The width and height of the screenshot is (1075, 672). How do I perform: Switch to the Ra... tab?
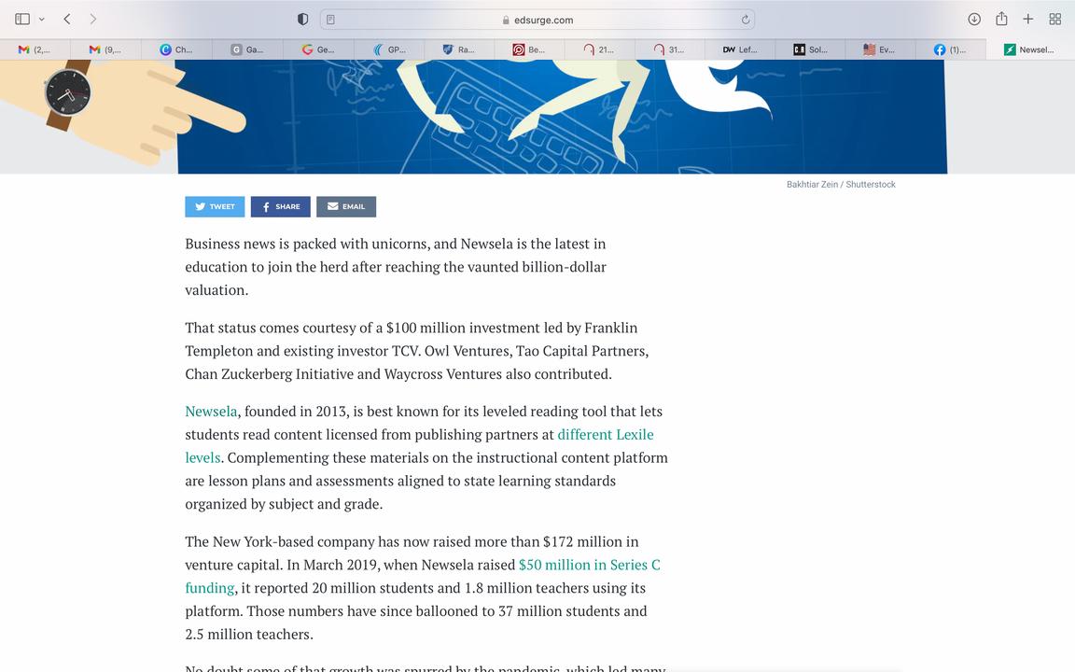459,49
